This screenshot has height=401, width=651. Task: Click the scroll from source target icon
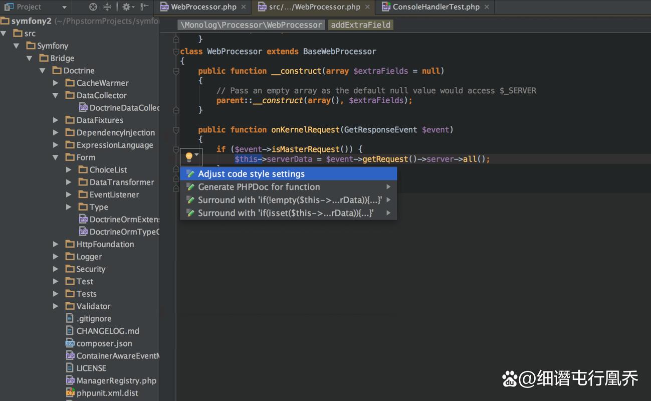pyautogui.click(x=93, y=7)
